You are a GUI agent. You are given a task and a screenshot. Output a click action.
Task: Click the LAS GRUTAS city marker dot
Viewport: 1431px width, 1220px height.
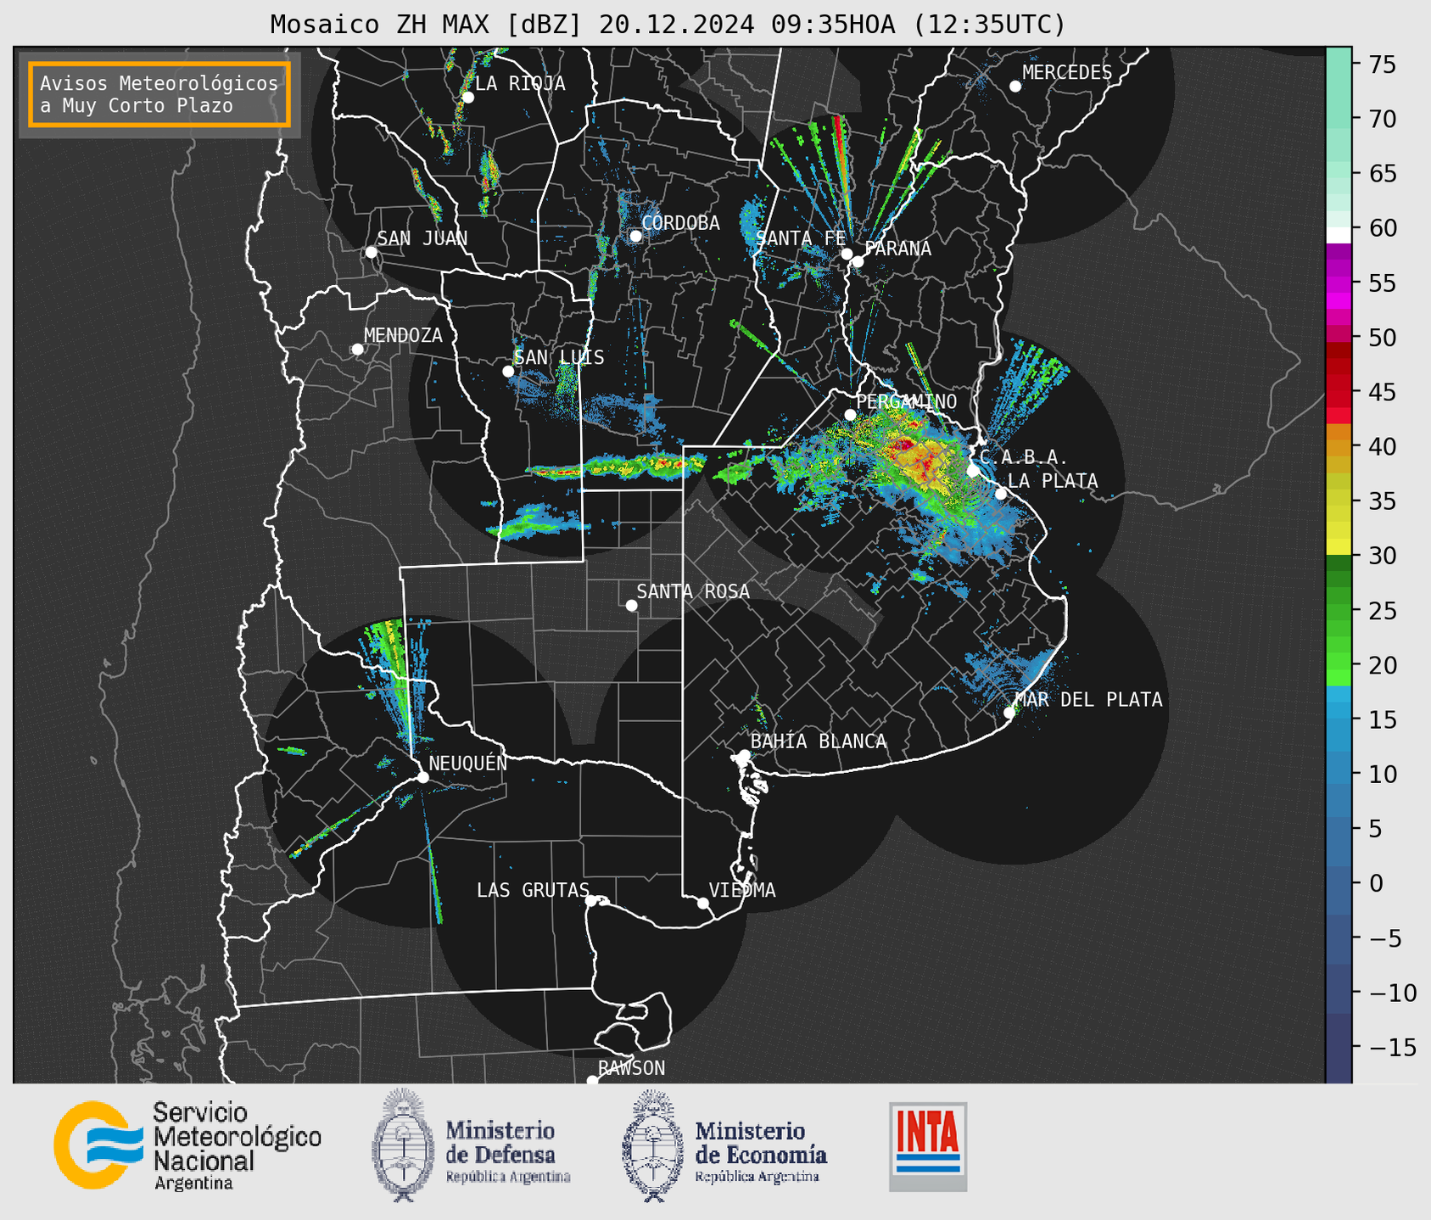[591, 901]
